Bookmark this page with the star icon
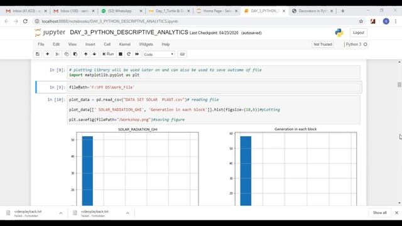The image size is (402, 226). pyautogui.click(x=361, y=21)
